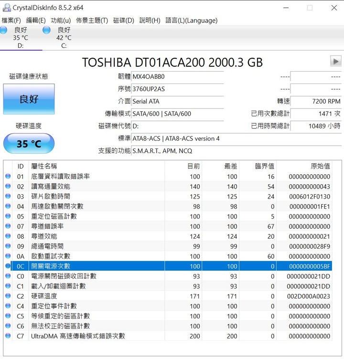The width and height of the screenshot is (344, 359).
Task: Click status orb for attribute 08 row
Action: tap(8, 236)
